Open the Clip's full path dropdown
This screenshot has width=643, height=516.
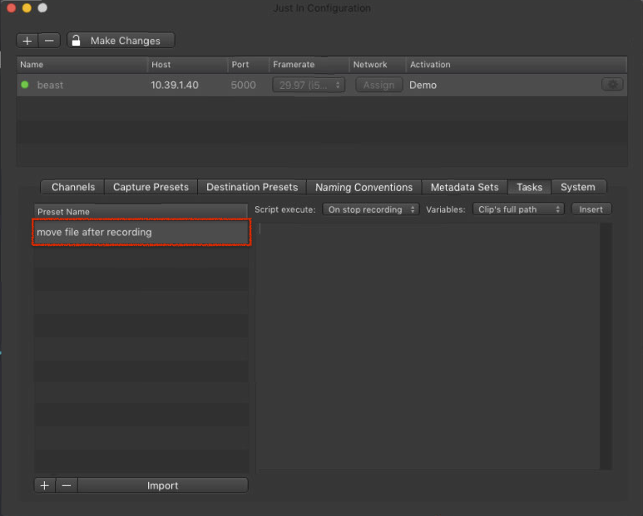pos(518,209)
